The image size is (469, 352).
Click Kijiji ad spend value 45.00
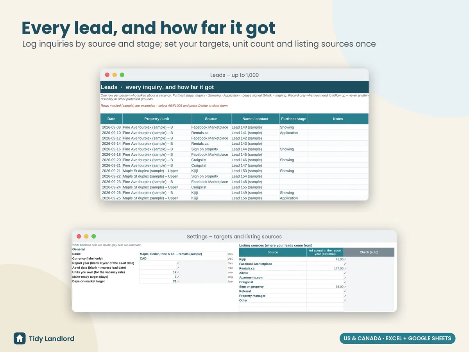[x=325, y=259]
